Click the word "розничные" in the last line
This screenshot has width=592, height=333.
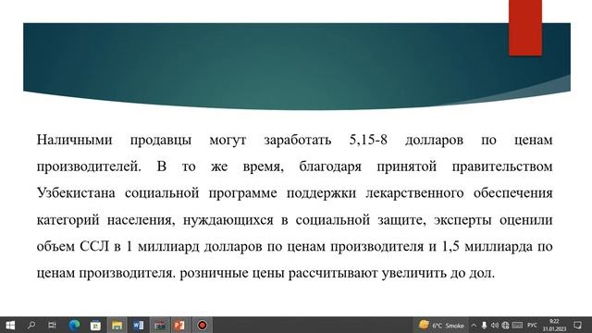(x=214, y=273)
